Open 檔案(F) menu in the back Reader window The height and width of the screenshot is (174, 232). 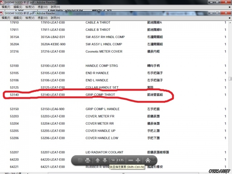point(6,7)
